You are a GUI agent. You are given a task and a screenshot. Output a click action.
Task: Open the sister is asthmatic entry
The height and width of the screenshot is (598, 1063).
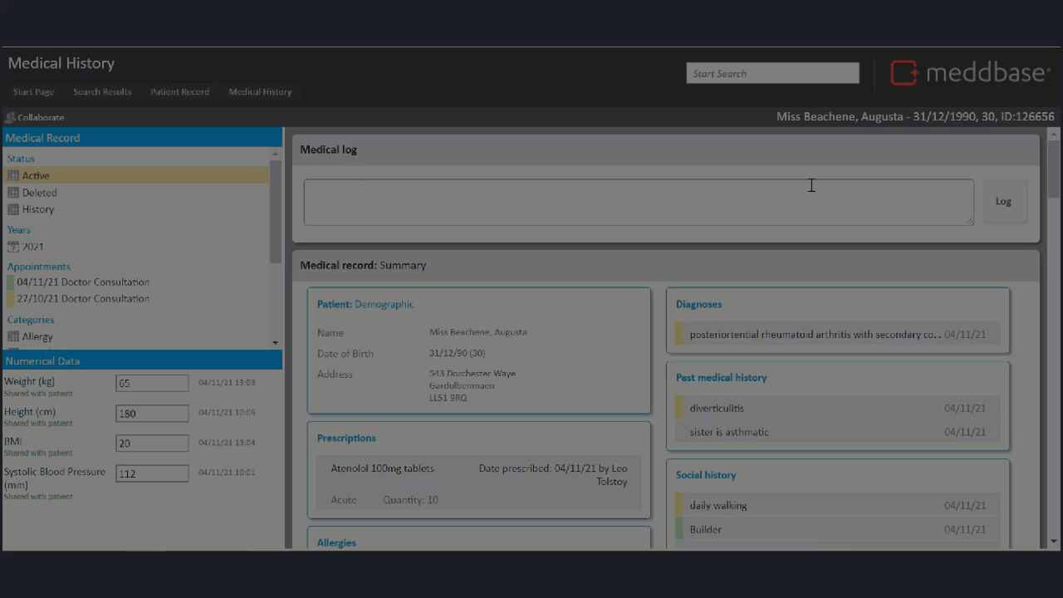point(838,432)
